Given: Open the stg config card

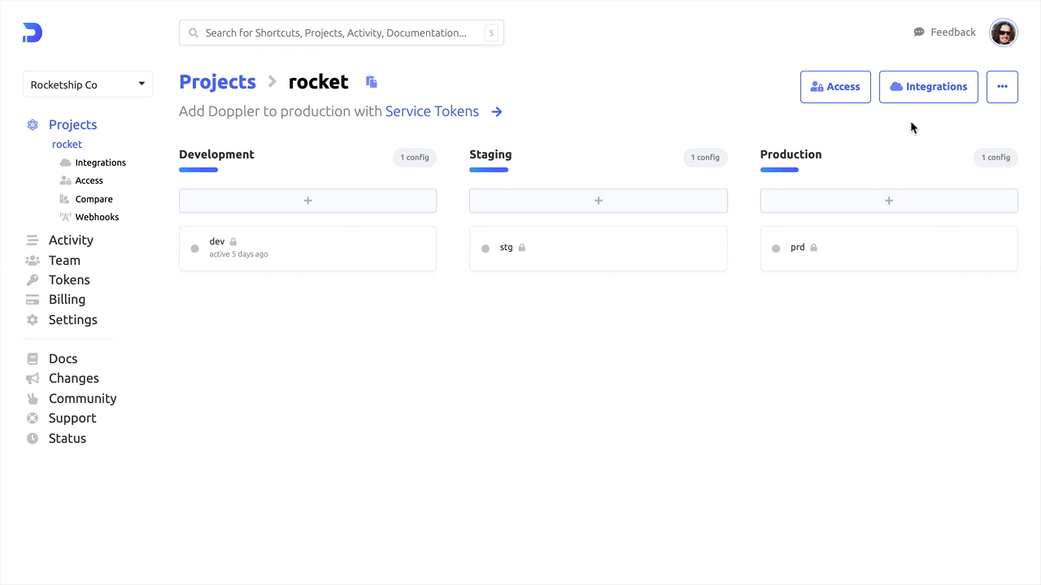Looking at the screenshot, I should click(599, 248).
